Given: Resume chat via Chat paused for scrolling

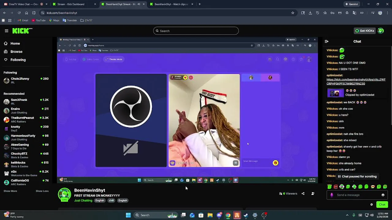Looking at the screenshot, I should coord(357,177).
